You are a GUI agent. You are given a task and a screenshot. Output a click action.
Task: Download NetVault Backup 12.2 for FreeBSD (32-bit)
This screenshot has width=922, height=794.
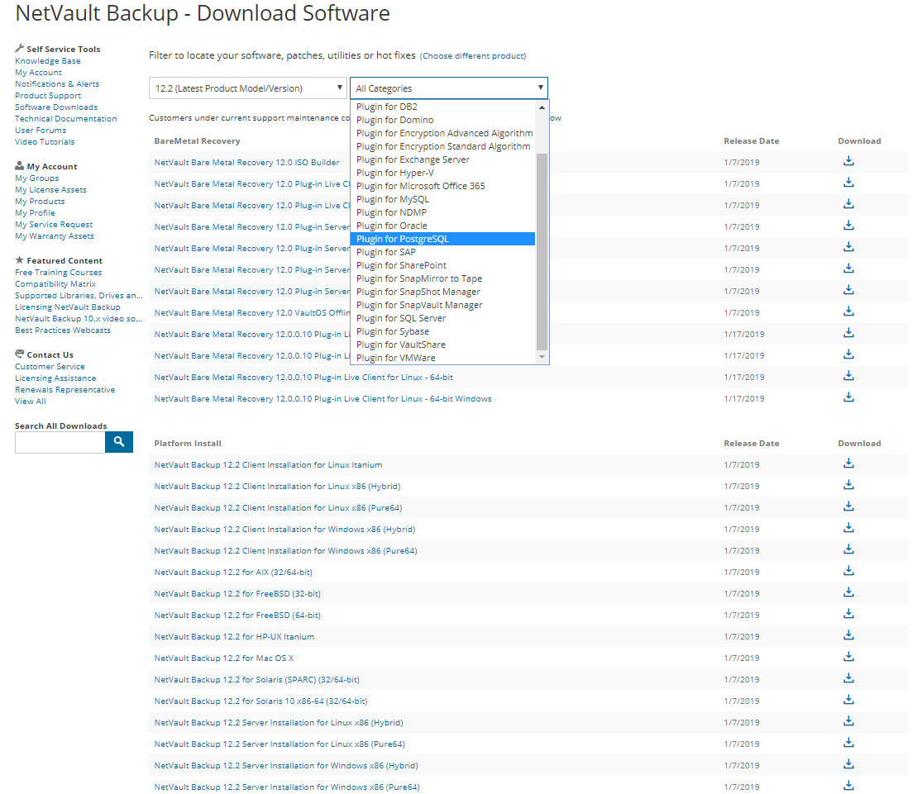point(848,592)
